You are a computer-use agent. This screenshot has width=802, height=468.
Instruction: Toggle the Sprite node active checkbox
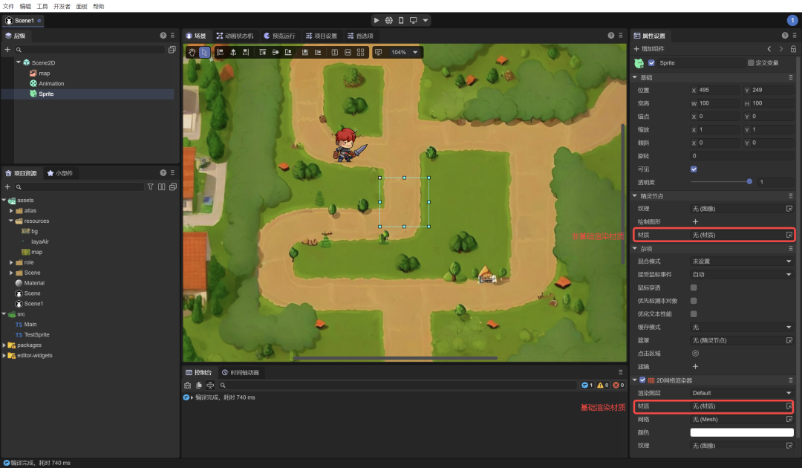(x=652, y=63)
